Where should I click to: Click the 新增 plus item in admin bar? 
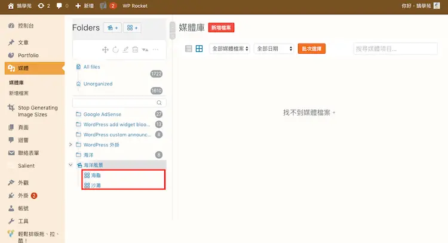click(x=84, y=6)
